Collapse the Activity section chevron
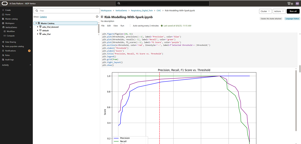Image resolution: width=301 pixels, height=144 pixels. click(30, 65)
